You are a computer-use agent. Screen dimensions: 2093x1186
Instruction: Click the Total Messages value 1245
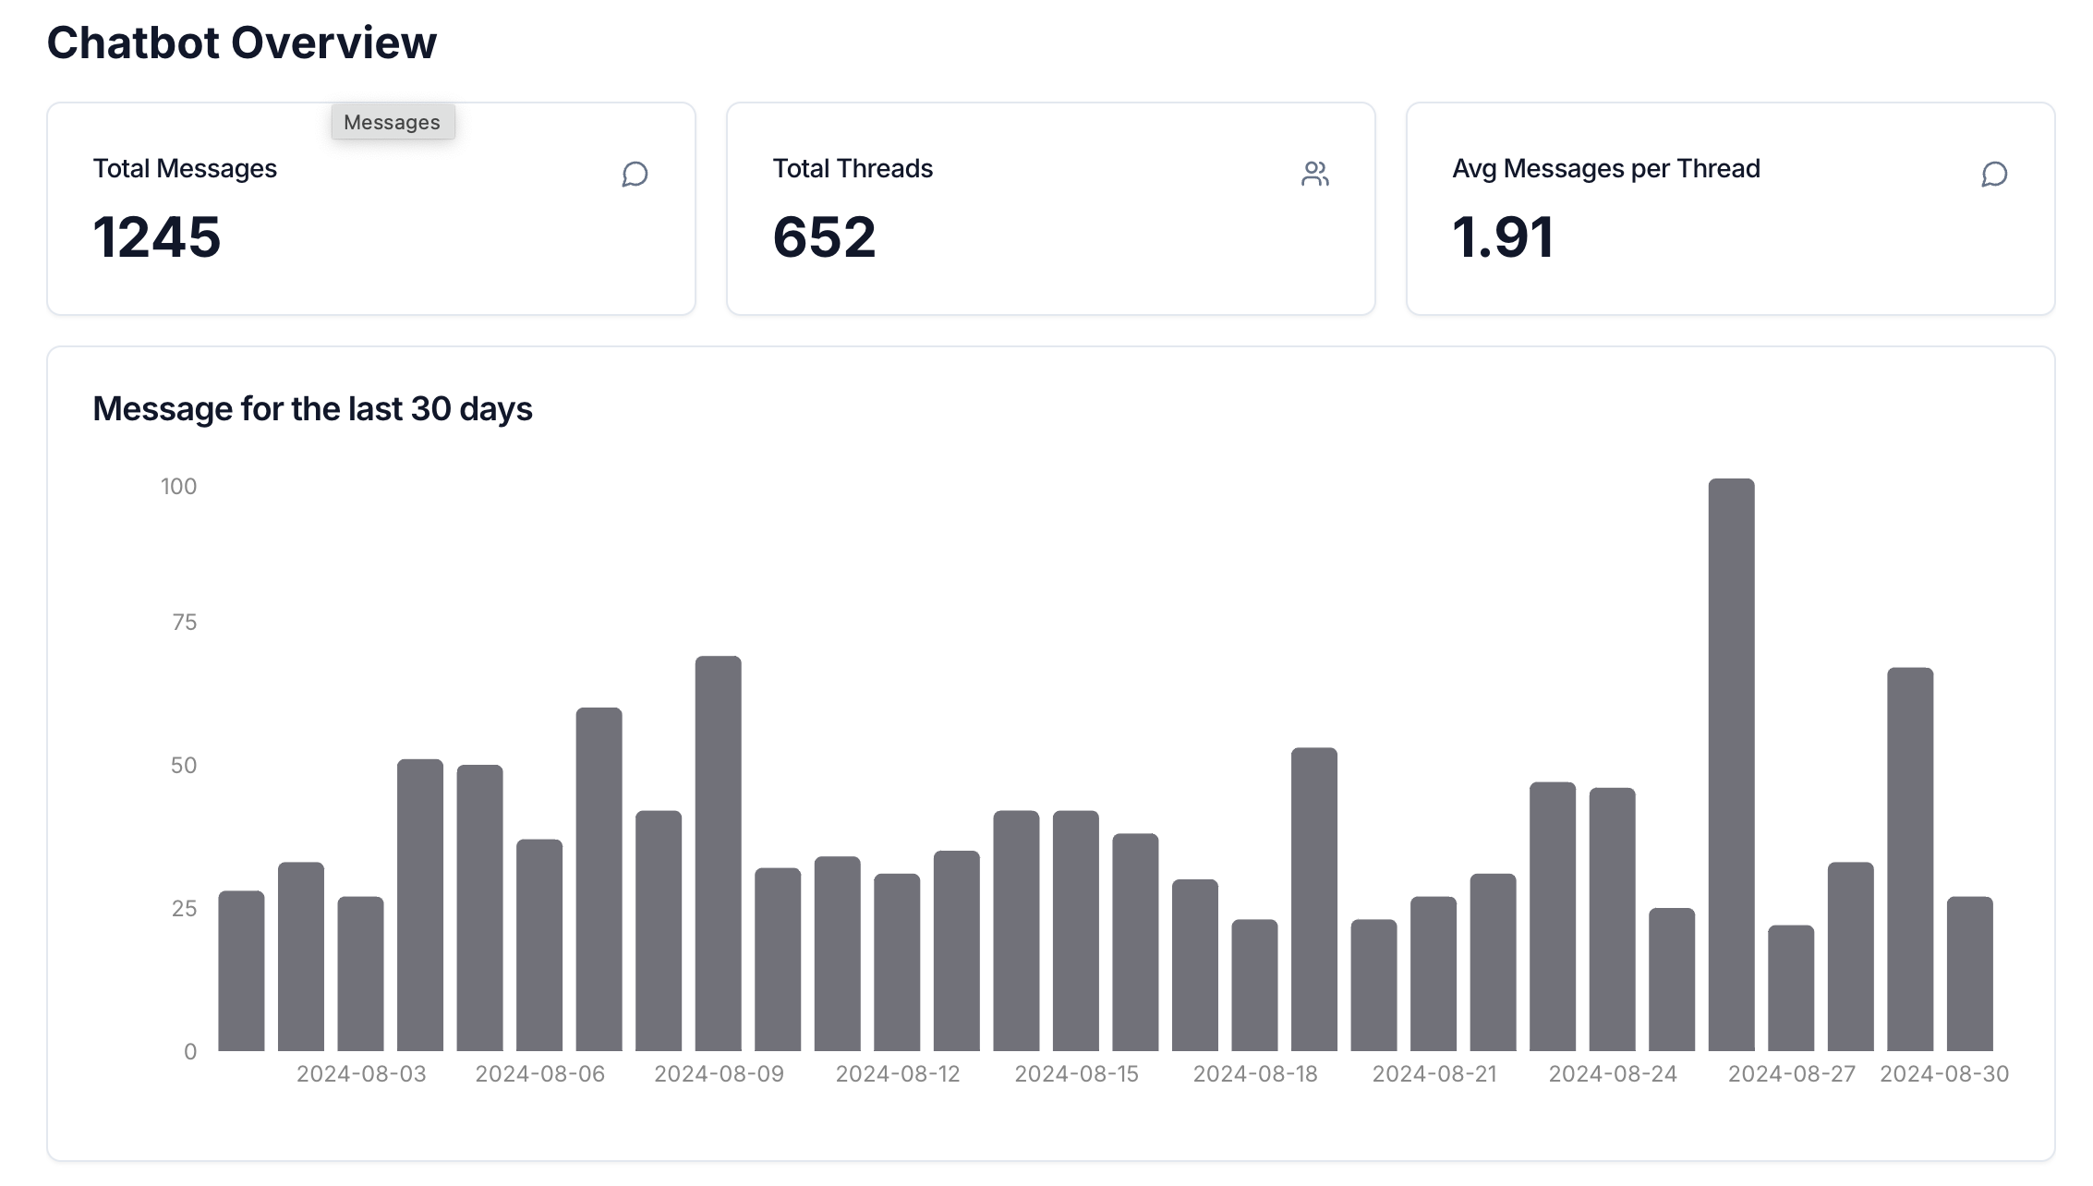tap(157, 236)
